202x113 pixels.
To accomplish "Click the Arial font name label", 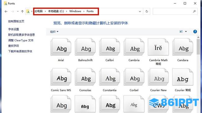I will 61,60.
